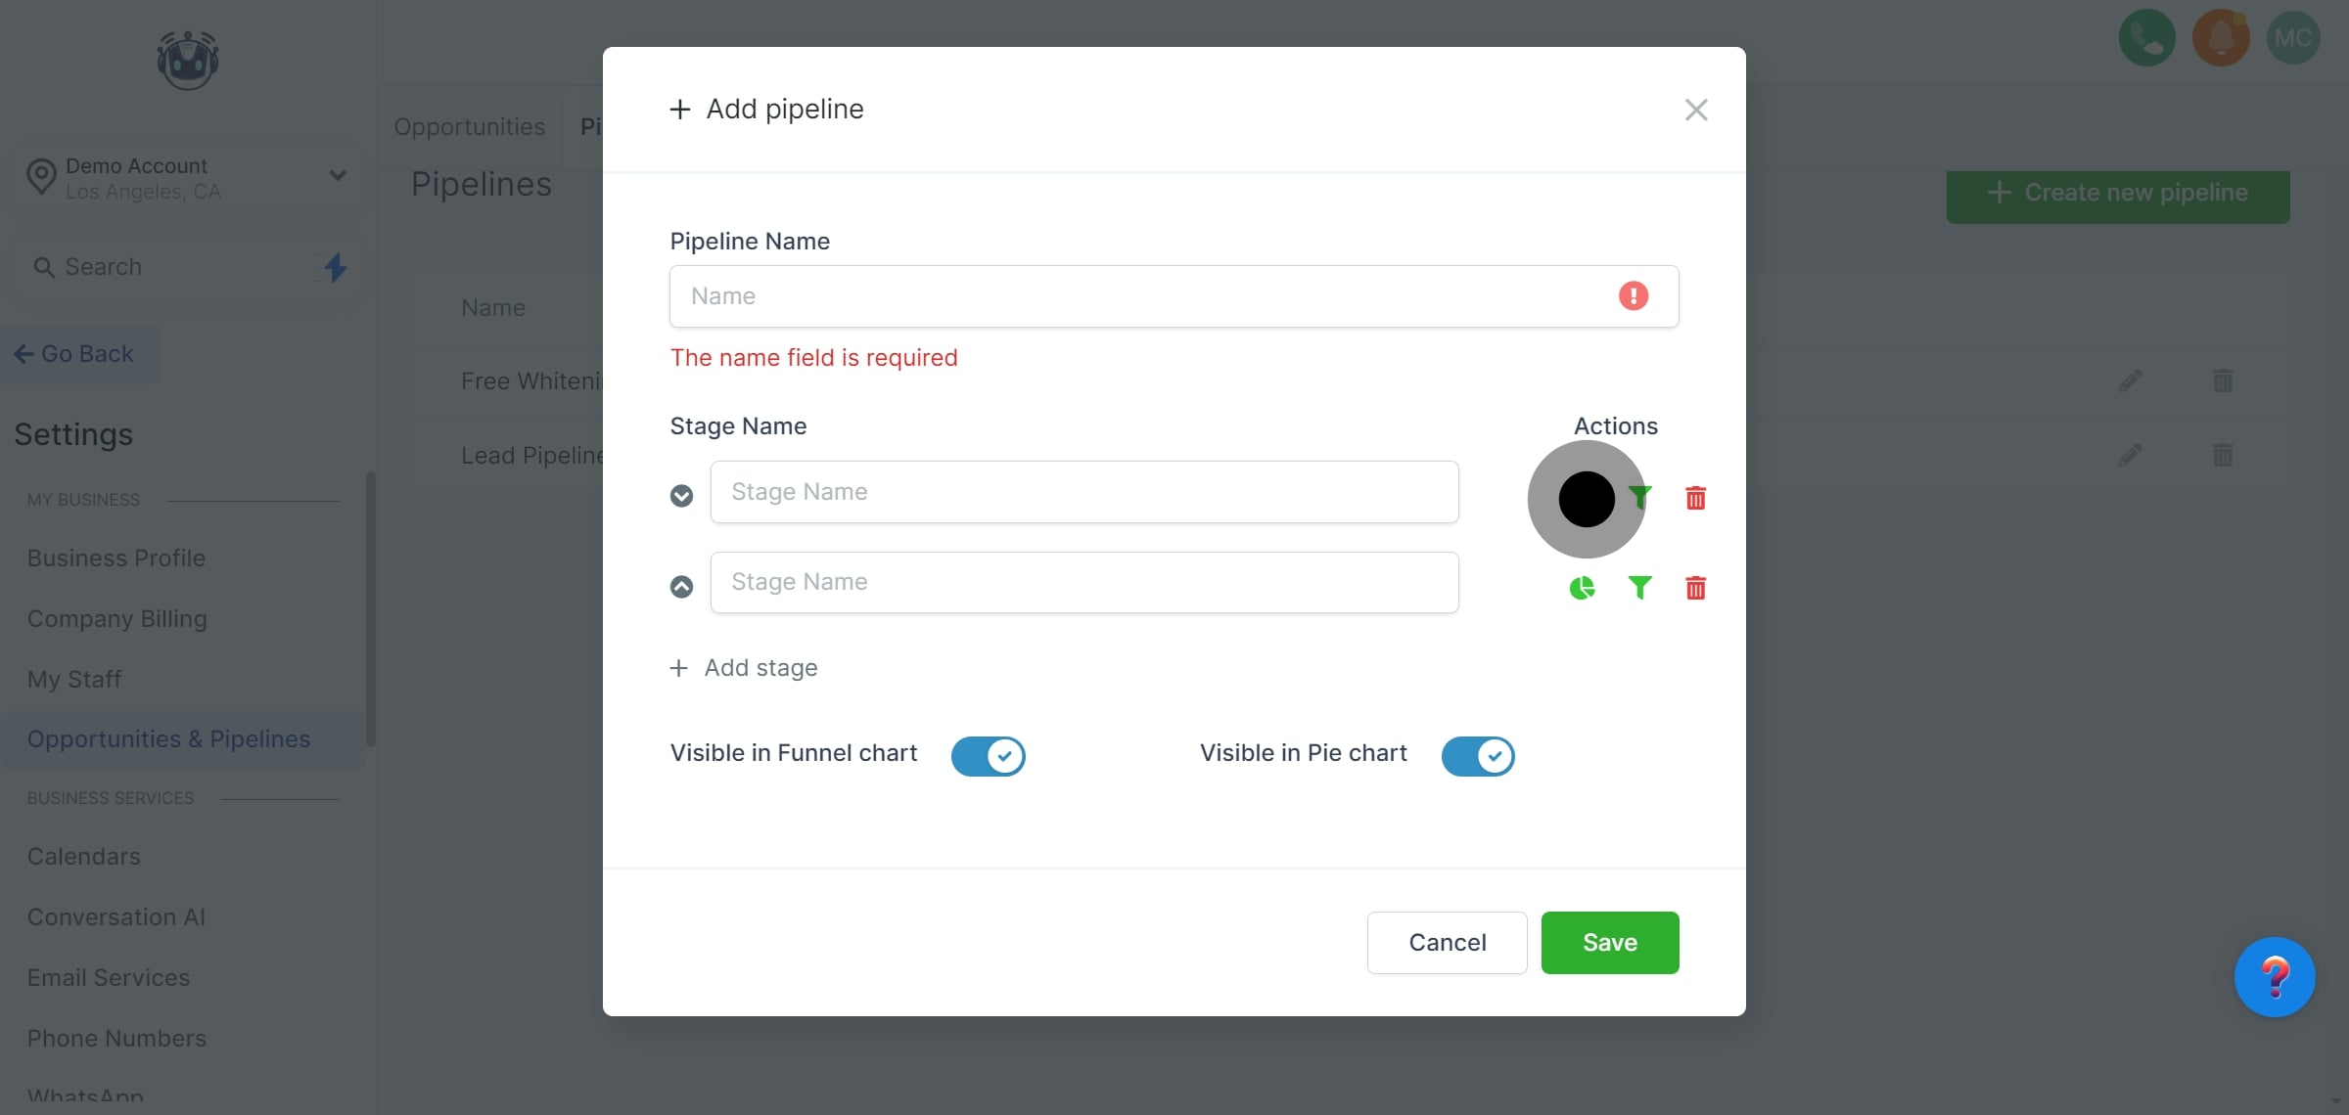Move first stage down with chevron arrow
This screenshot has width=2349, height=1115.
tap(681, 496)
